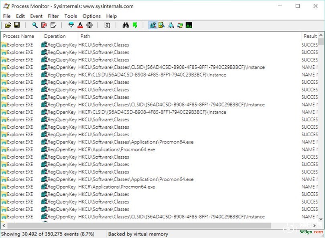325x238 pixels.
Task: Open the Event menu
Action: (36, 16)
